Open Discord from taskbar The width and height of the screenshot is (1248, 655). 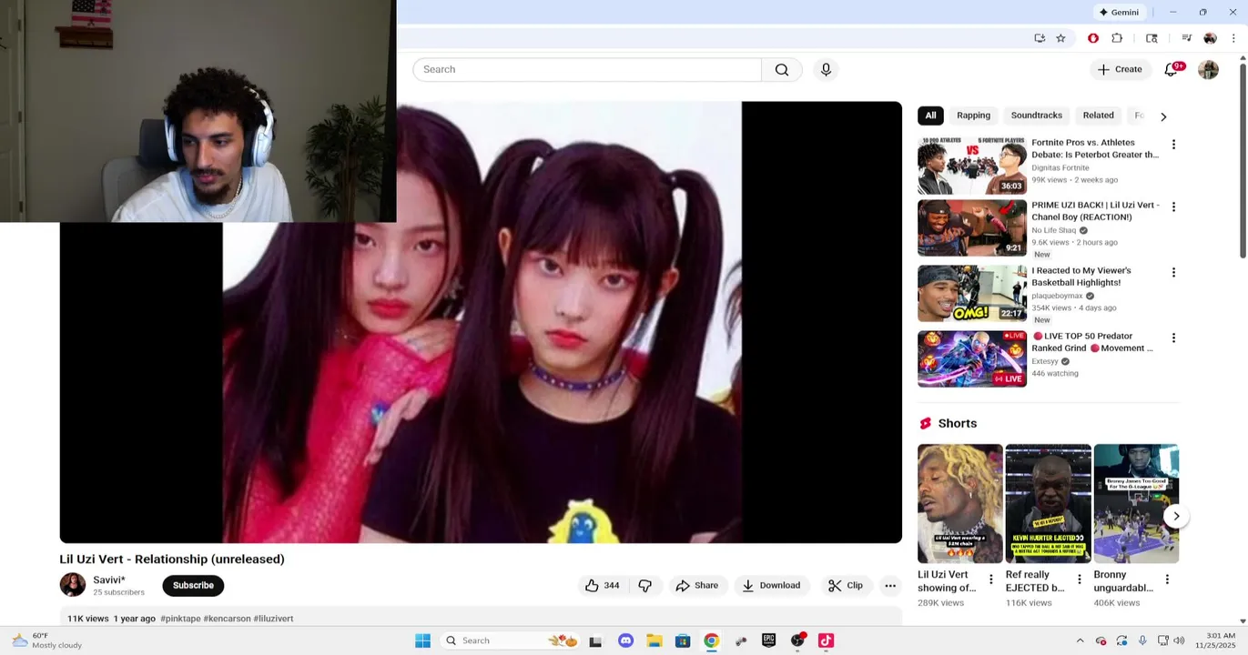click(x=625, y=640)
